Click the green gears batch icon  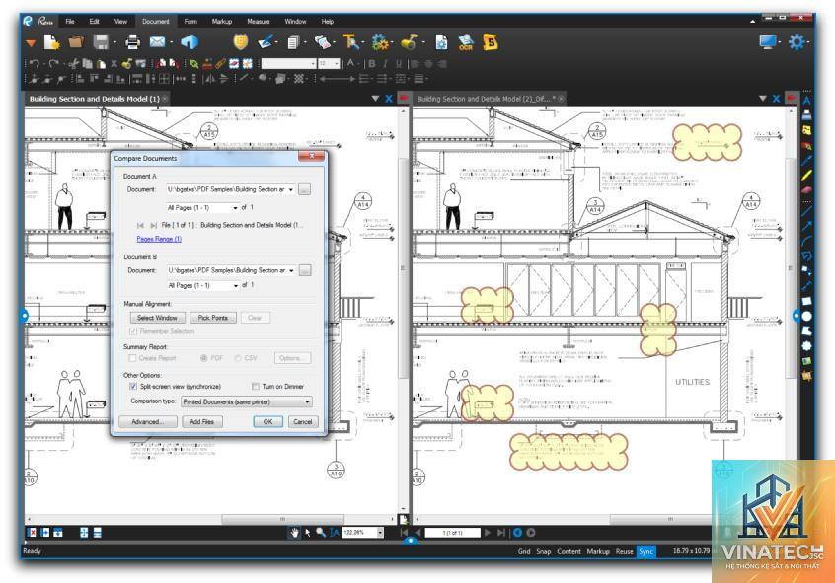click(x=380, y=42)
